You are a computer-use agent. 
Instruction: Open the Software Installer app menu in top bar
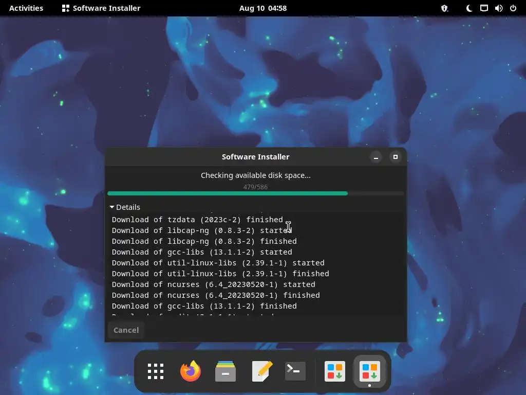[101, 8]
